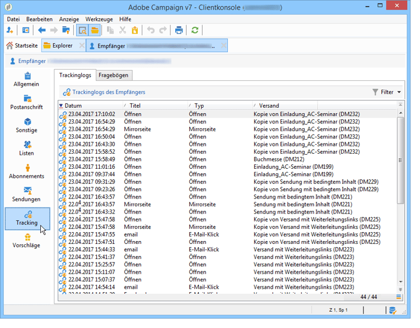This screenshot has width=420, height=328.
Task: Select the 22.04.2017 14:54:14 email row
Action: [x=227, y=287]
